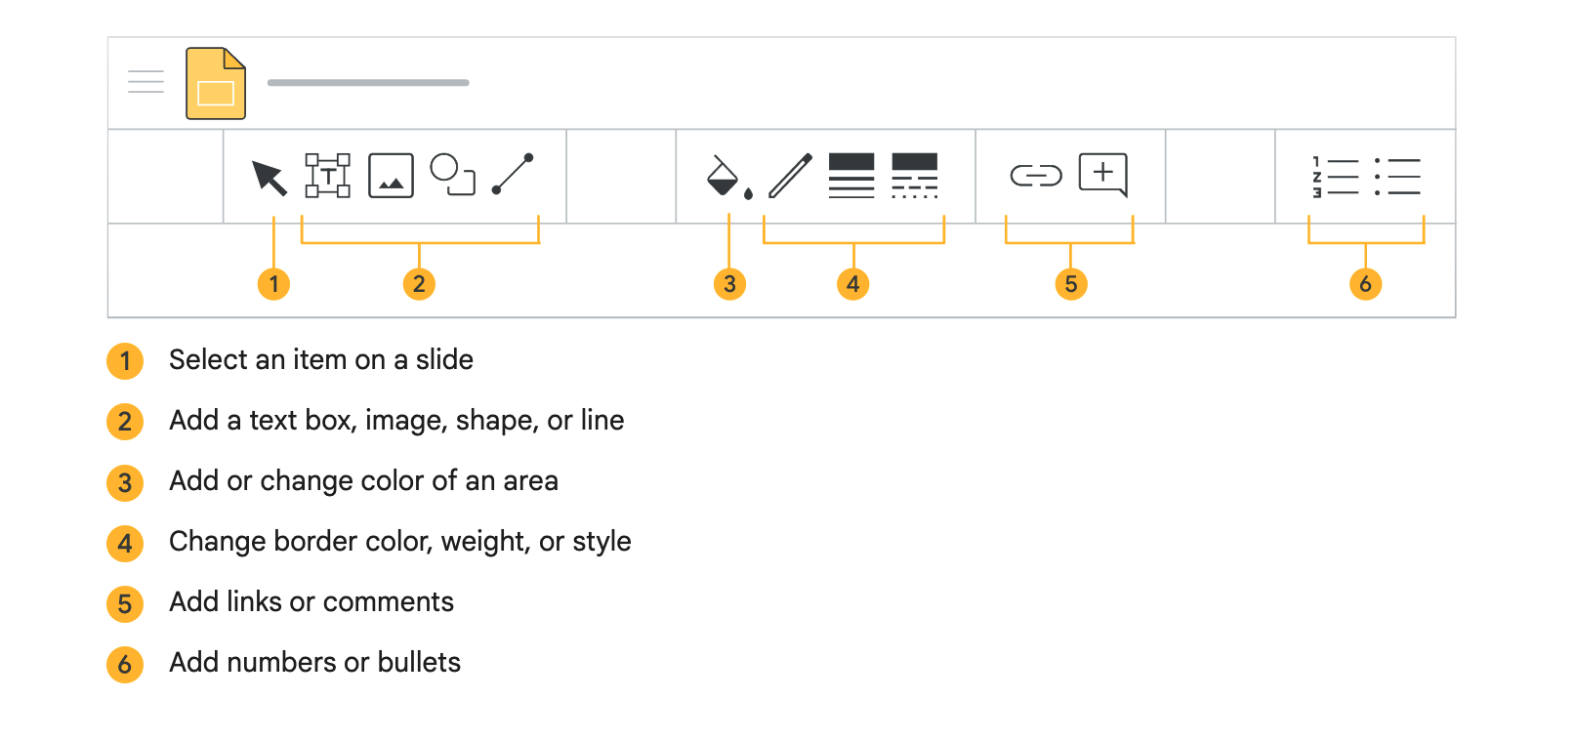Click the yellow Slides file icon
Image resolution: width=1576 pixels, height=740 pixels.
(x=216, y=84)
